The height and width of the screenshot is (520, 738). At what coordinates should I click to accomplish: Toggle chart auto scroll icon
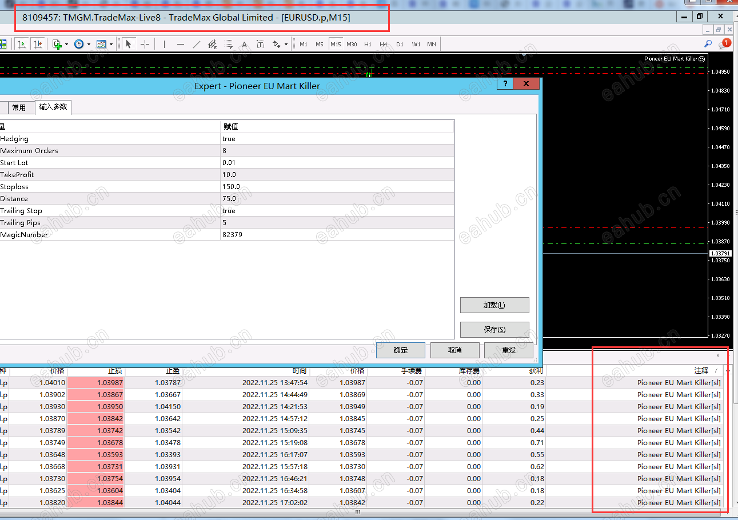[x=22, y=44]
